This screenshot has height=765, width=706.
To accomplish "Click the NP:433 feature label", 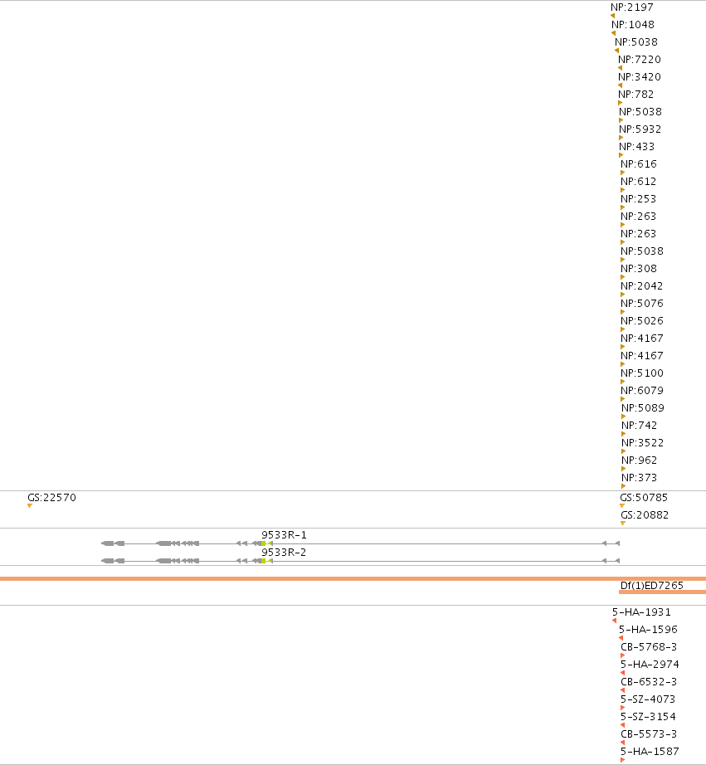I will point(636,147).
